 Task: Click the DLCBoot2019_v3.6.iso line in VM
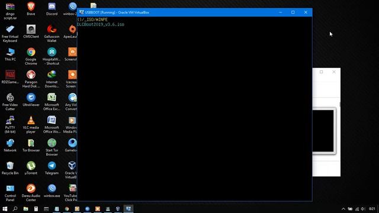click(x=101, y=24)
